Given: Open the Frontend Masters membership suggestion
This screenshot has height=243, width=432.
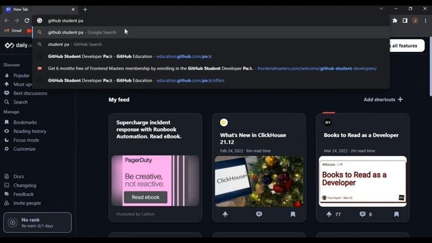Looking at the screenshot, I should tap(211, 68).
